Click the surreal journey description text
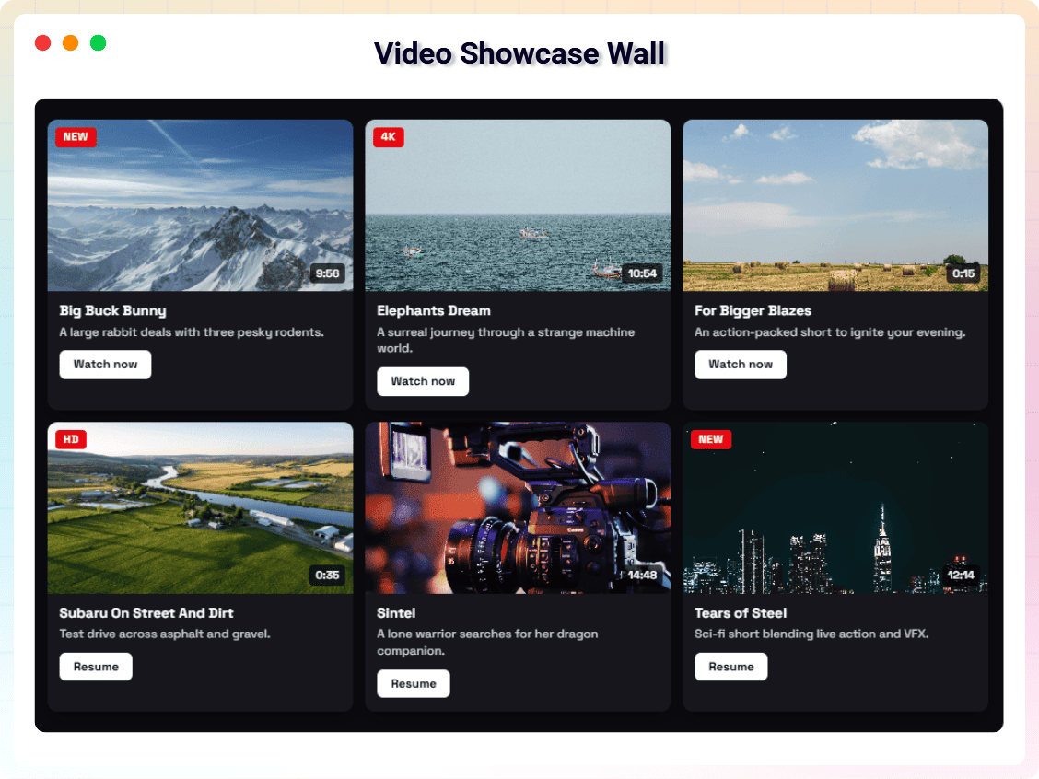This screenshot has height=779, width=1039. coord(506,341)
